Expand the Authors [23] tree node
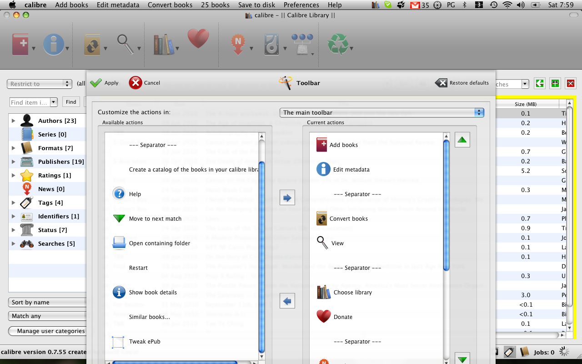Image resolution: width=582 pixels, height=364 pixels. 13,121
